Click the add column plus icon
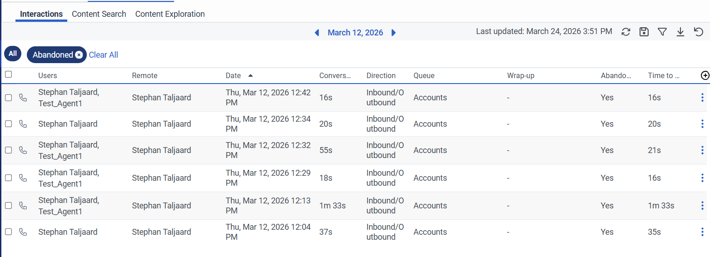 click(705, 76)
